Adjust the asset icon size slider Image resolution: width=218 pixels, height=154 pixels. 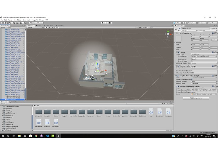tap(169, 130)
